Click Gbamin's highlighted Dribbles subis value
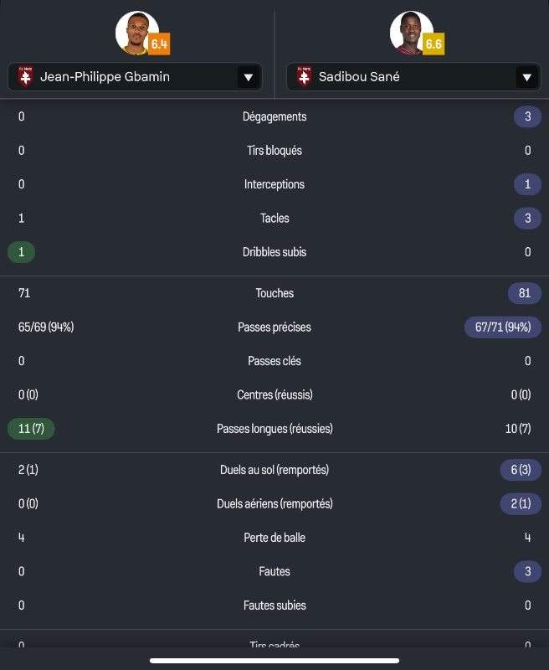The height and width of the screenshot is (670, 549). click(22, 251)
